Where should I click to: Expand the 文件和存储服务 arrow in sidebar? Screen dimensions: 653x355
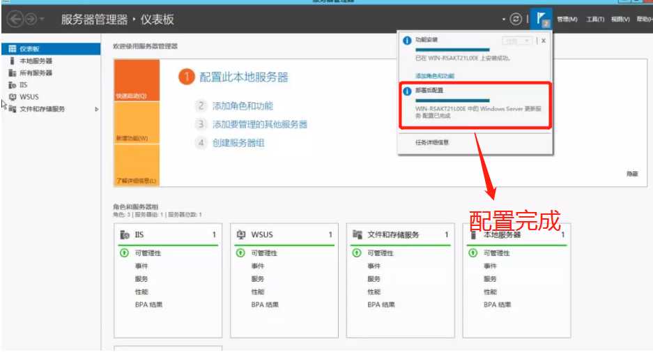coord(97,109)
